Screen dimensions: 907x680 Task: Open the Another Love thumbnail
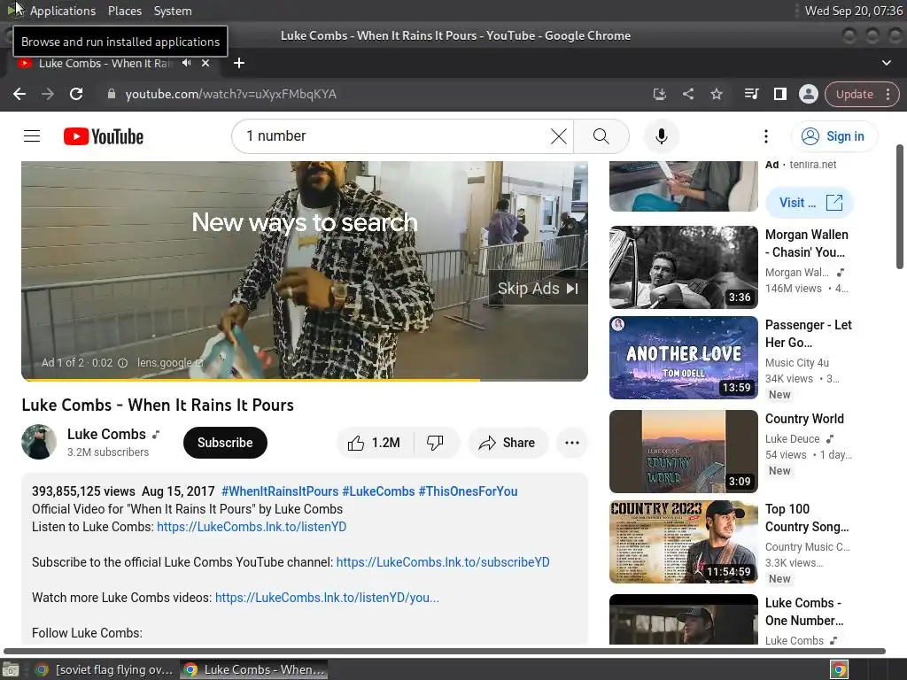tap(683, 358)
